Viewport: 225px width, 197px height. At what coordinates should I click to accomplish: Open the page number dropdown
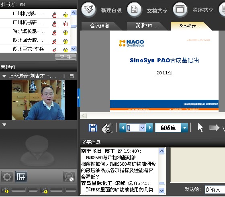coord(142,128)
